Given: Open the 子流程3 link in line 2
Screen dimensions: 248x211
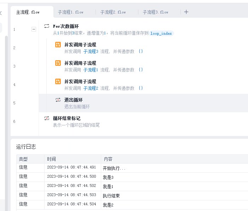Looking at the screenshot, I should click(91, 51).
